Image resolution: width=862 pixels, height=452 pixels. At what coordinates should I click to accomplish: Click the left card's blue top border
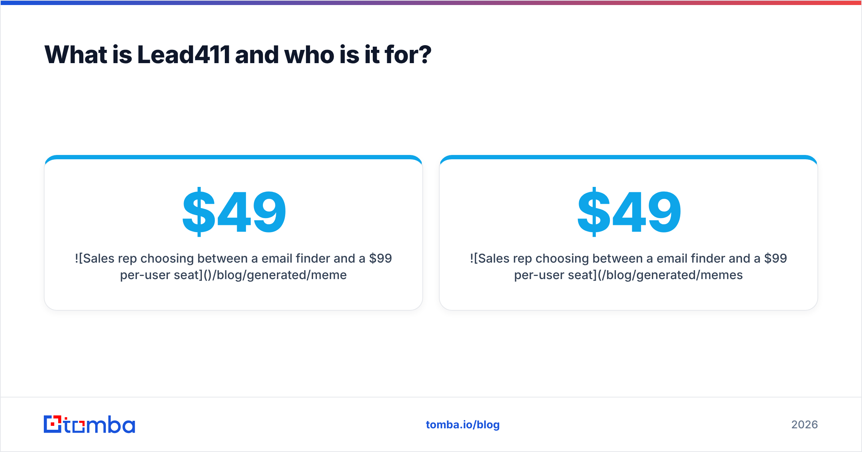[233, 157]
